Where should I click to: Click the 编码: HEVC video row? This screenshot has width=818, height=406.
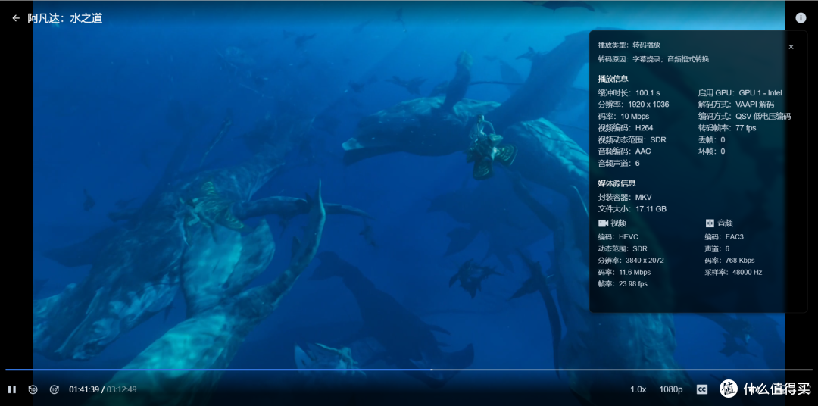(x=618, y=237)
